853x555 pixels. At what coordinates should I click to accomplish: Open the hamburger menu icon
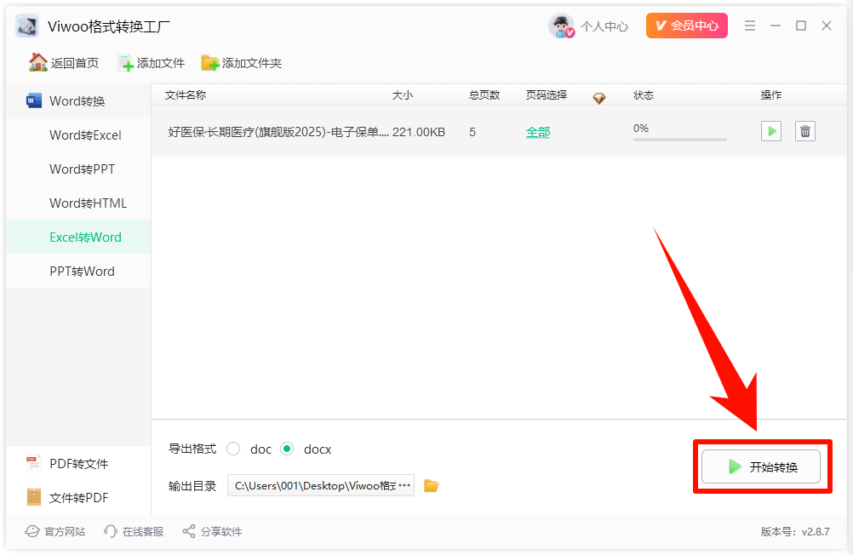[x=750, y=26]
